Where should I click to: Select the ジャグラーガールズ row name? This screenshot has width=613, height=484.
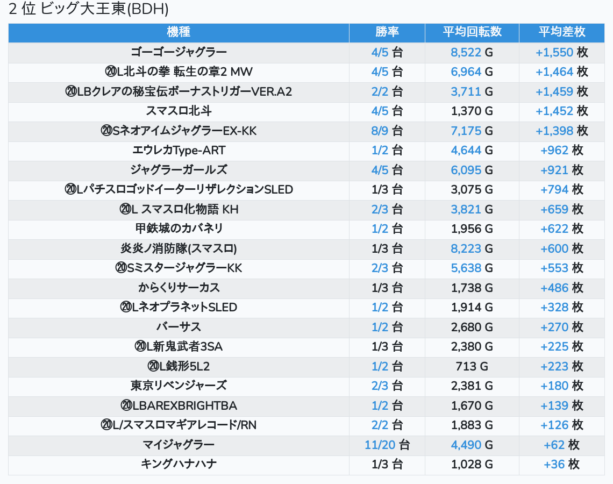point(179,170)
